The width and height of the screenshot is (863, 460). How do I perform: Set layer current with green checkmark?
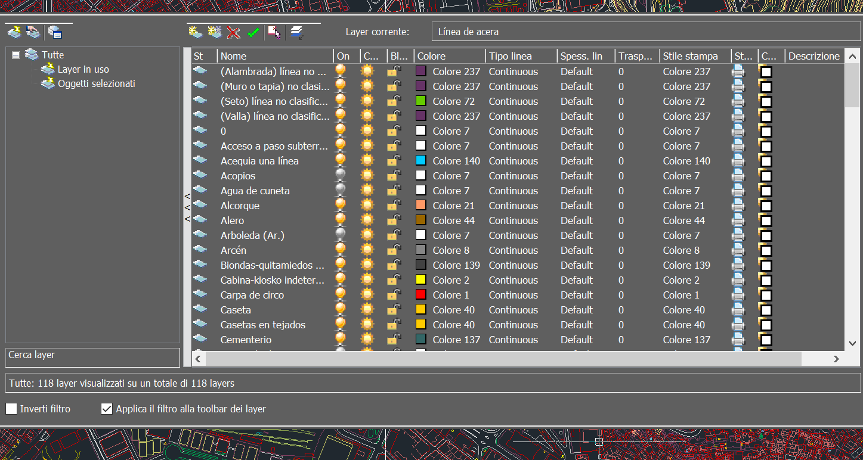point(253,32)
